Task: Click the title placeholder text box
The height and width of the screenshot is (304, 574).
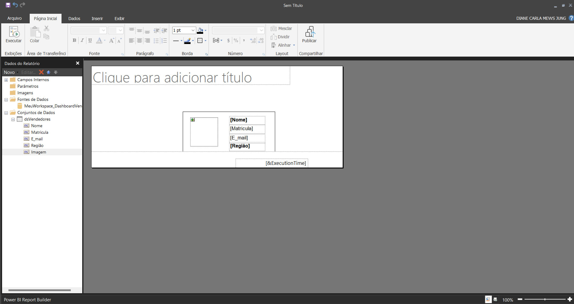Action: point(191,76)
